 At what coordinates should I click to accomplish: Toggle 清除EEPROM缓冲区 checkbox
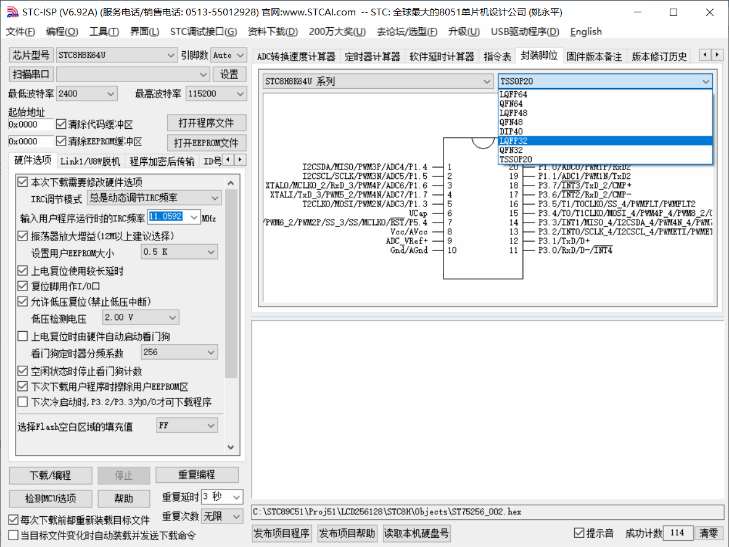click(x=61, y=141)
